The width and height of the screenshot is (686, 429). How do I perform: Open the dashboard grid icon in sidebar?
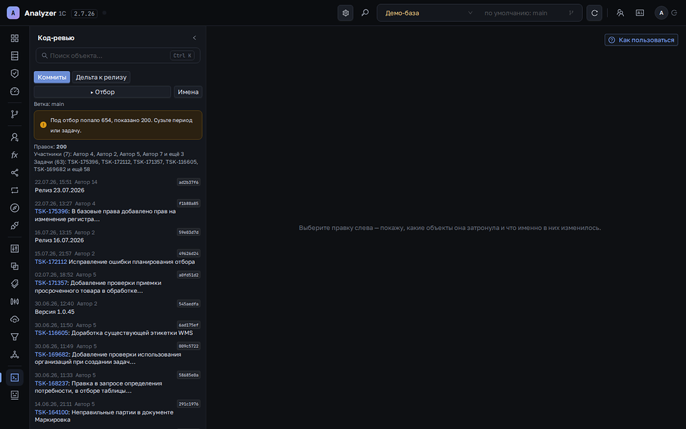[15, 38]
